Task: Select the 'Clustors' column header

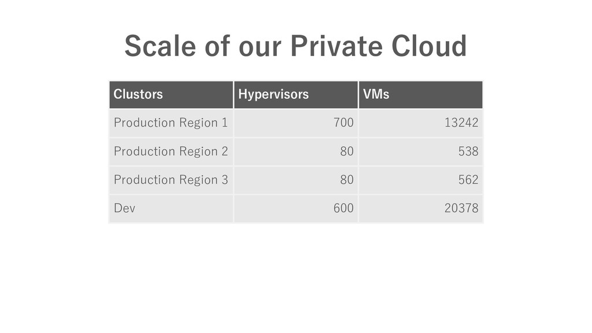Action: coord(171,94)
